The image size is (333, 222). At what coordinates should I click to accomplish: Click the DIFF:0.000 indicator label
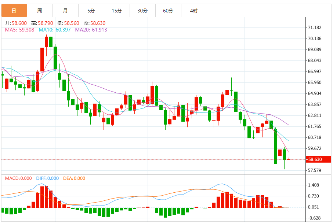click(47, 178)
